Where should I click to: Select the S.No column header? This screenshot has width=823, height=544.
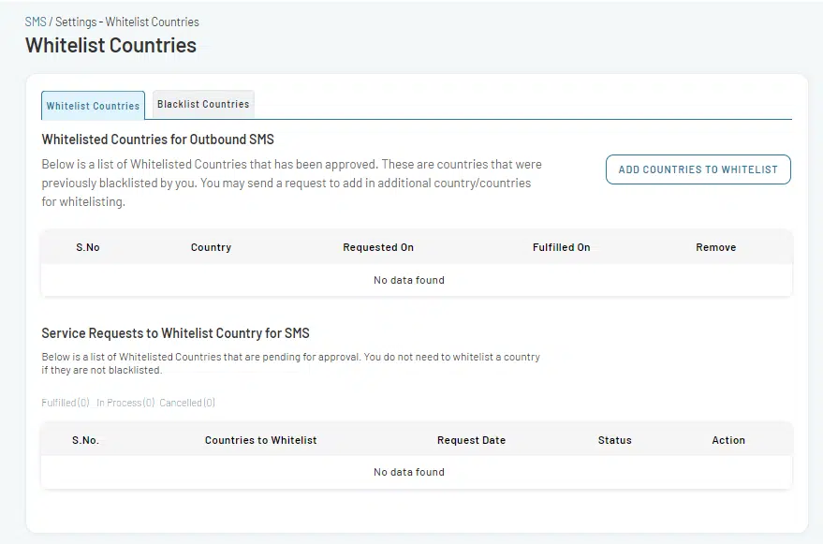click(x=88, y=247)
